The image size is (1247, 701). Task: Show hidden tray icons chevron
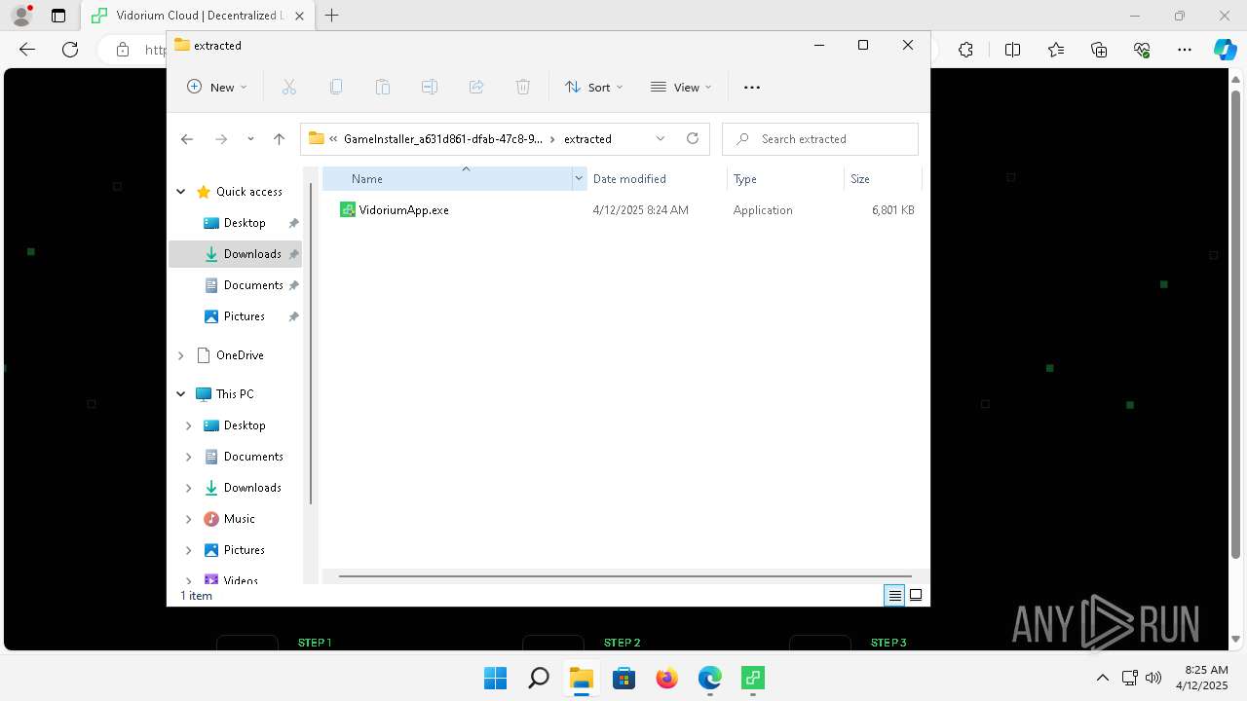[1102, 678]
